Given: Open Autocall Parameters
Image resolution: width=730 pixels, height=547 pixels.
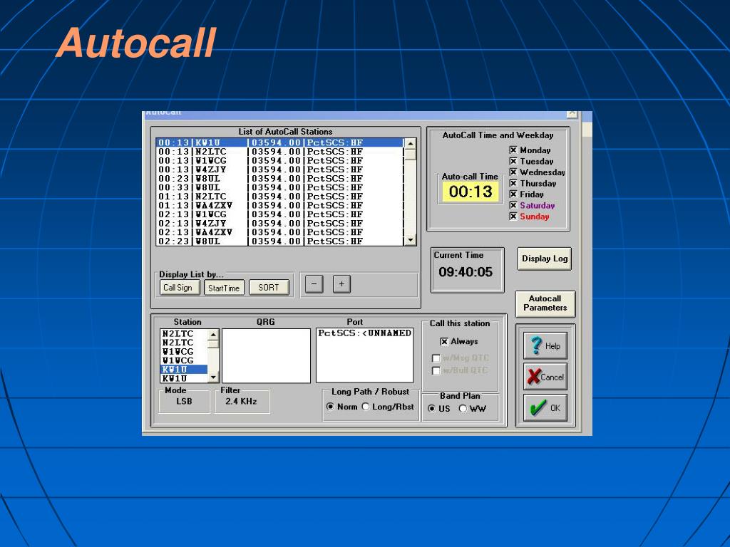Looking at the screenshot, I should [545, 303].
